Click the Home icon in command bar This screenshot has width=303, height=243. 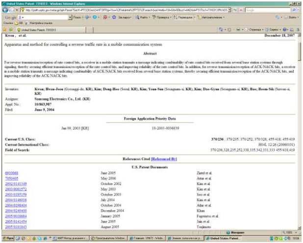pyautogui.click(x=222, y=29)
